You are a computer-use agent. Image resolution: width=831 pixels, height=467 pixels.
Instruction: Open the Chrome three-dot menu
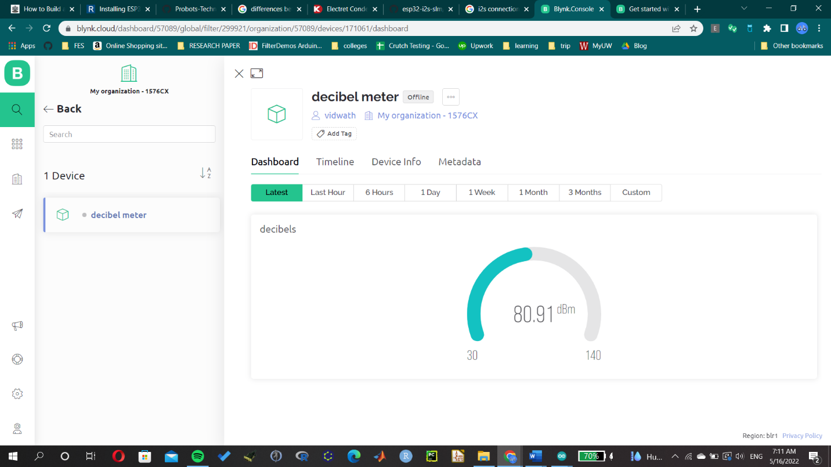point(819,28)
